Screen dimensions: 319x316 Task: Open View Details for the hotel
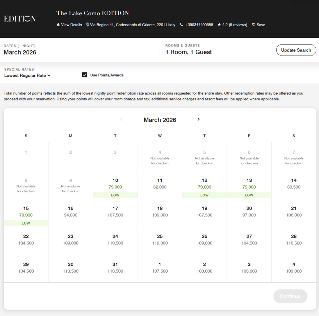click(x=69, y=25)
